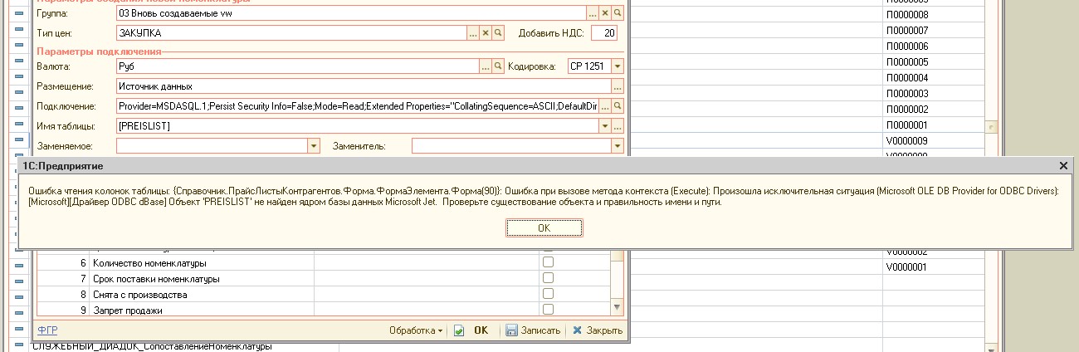
Task: Clear the Группа field with X
Action: (x=605, y=14)
